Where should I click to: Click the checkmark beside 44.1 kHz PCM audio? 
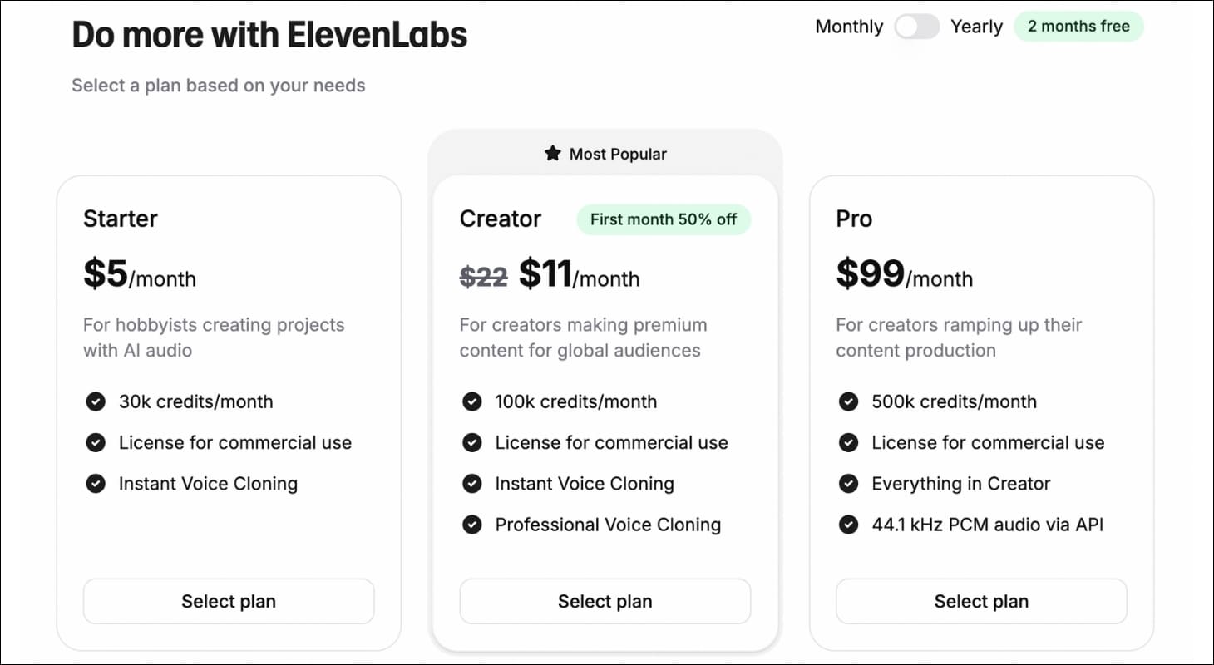(848, 525)
